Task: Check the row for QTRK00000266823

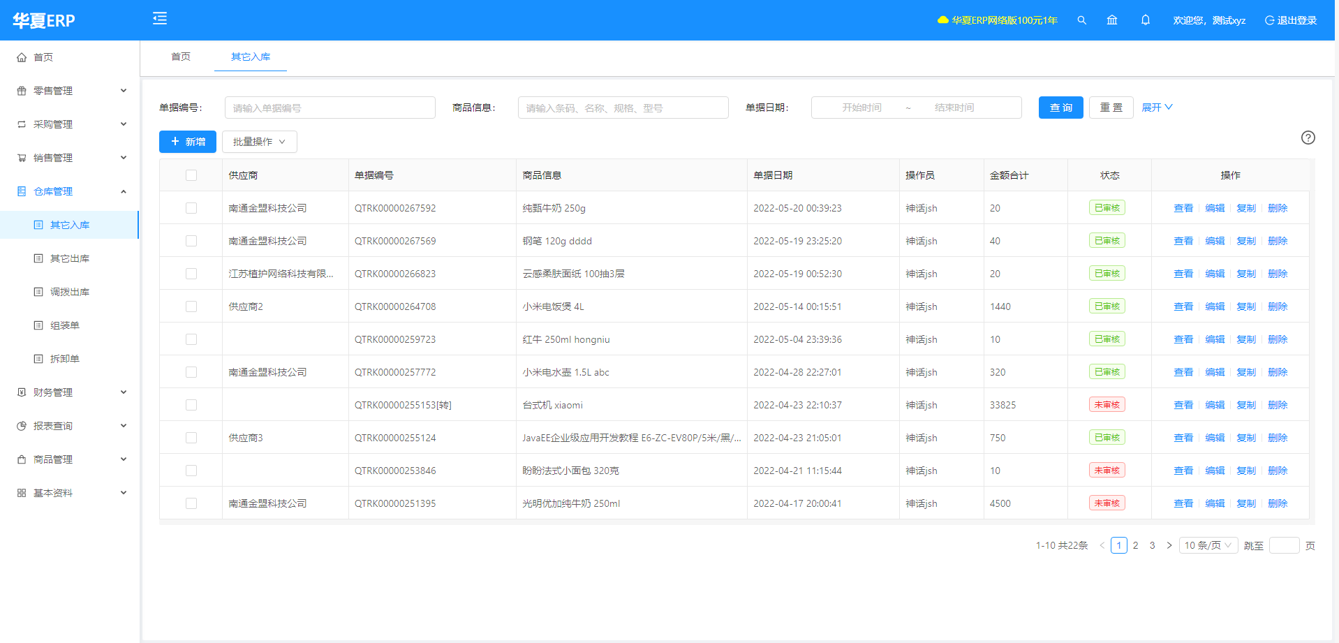Action: pyautogui.click(x=191, y=274)
